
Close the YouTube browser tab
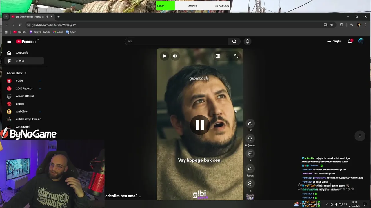(52, 16)
